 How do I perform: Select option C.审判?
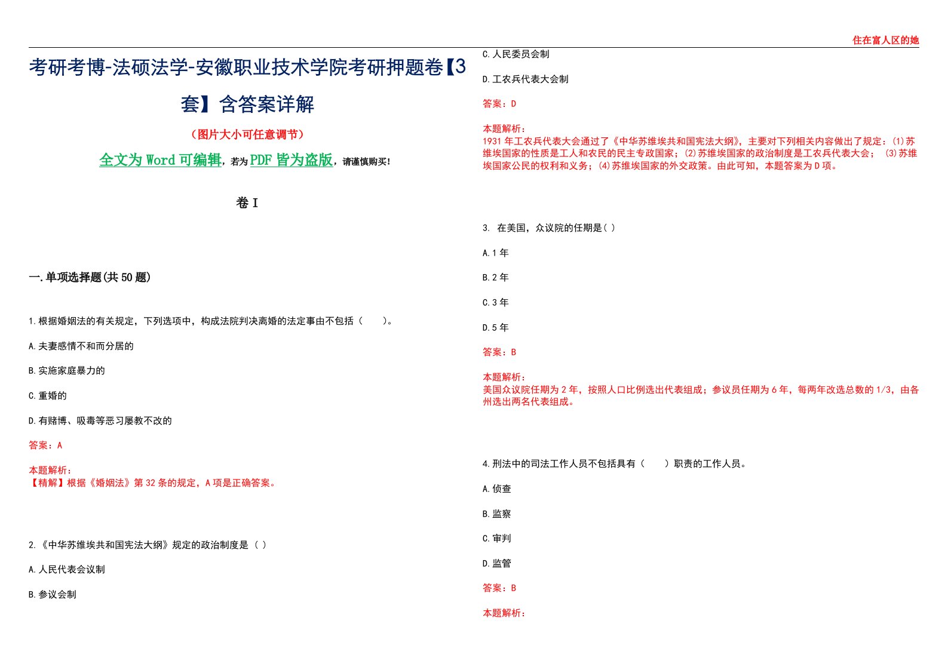497,539
